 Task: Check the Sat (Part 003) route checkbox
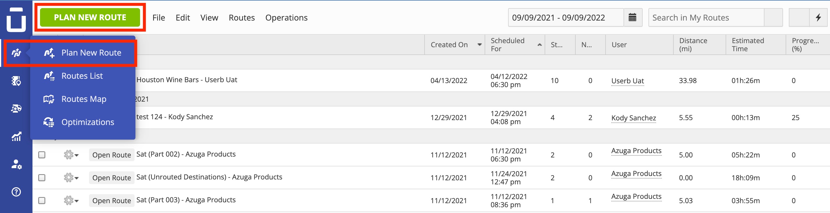42,201
